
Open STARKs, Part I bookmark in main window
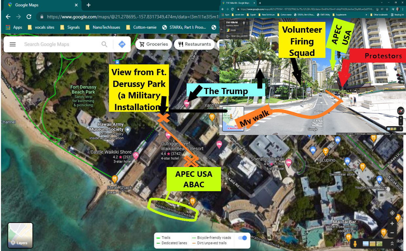coord(184,27)
